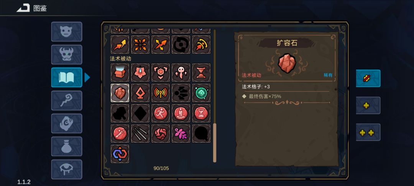The image size is (414, 186).
Task: Select the open book spell codex tab
Action: (x=67, y=77)
